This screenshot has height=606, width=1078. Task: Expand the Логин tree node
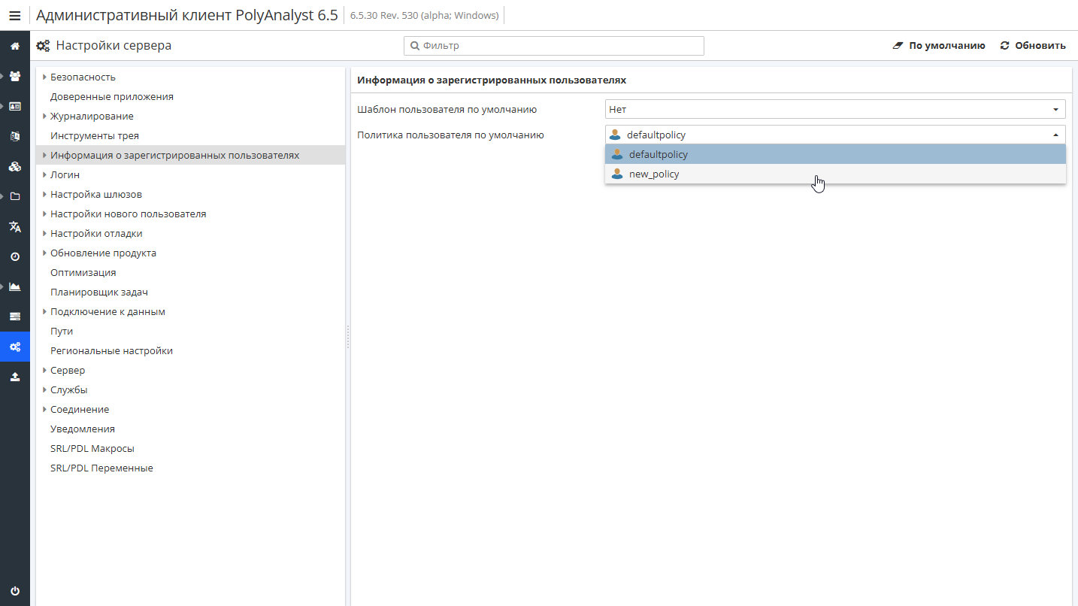(x=44, y=174)
